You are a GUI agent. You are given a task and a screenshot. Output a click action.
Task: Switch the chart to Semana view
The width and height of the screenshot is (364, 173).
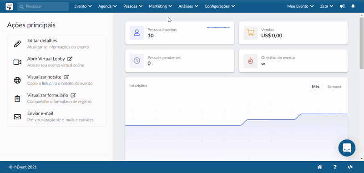point(334,87)
